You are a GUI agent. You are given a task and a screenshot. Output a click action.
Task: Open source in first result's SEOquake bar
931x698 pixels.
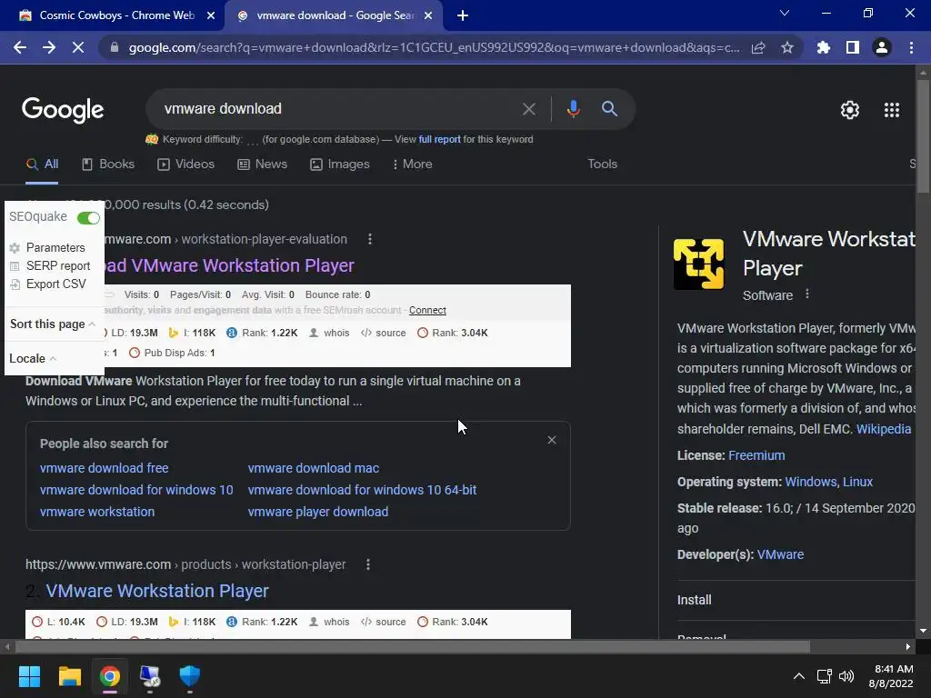383,333
